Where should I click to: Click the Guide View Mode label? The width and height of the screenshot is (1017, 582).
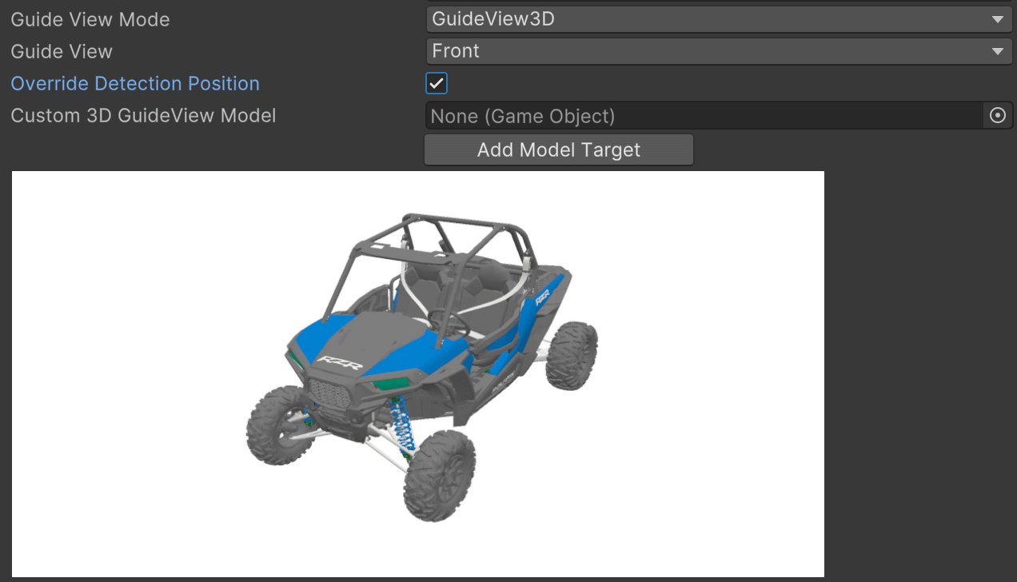pyautogui.click(x=90, y=19)
